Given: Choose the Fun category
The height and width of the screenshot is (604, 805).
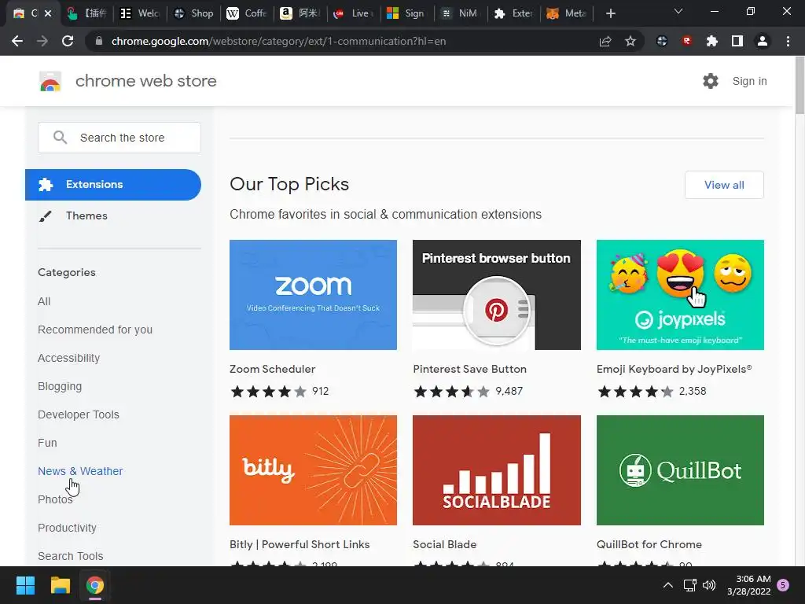Looking at the screenshot, I should (47, 443).
